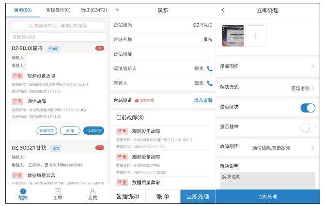Go back from the 景东 station page

coord(117,10)
